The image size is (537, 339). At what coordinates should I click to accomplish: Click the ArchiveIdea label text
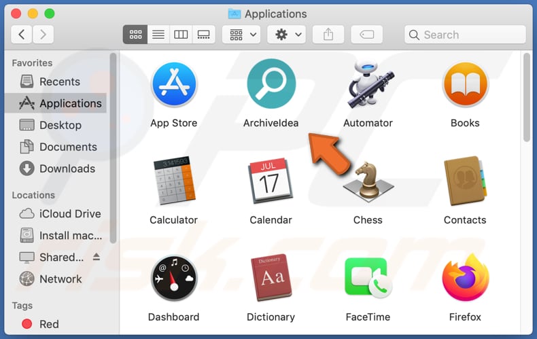pyautogui.click(x=271, y=123)
